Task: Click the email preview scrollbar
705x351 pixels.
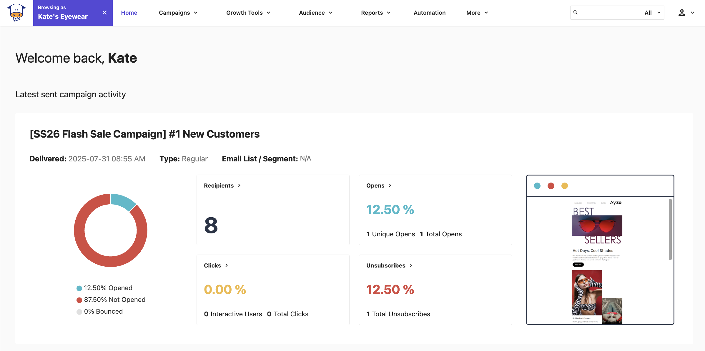Action: tap(670, 229)
